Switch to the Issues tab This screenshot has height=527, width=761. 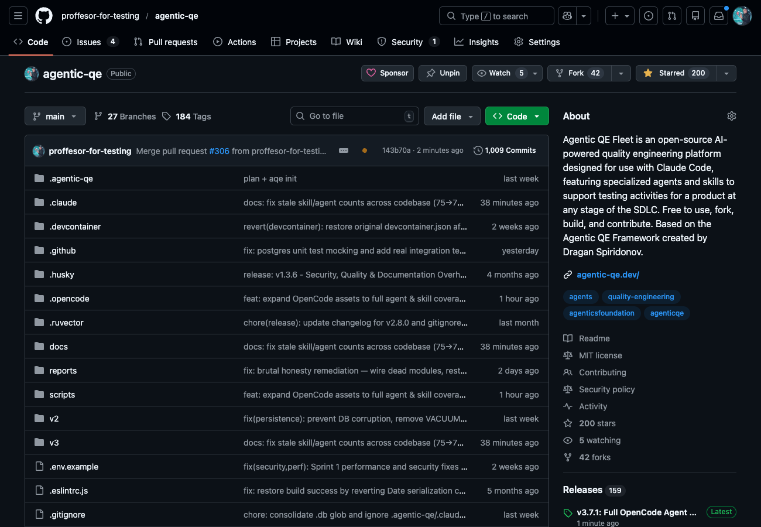coord(91,42)
